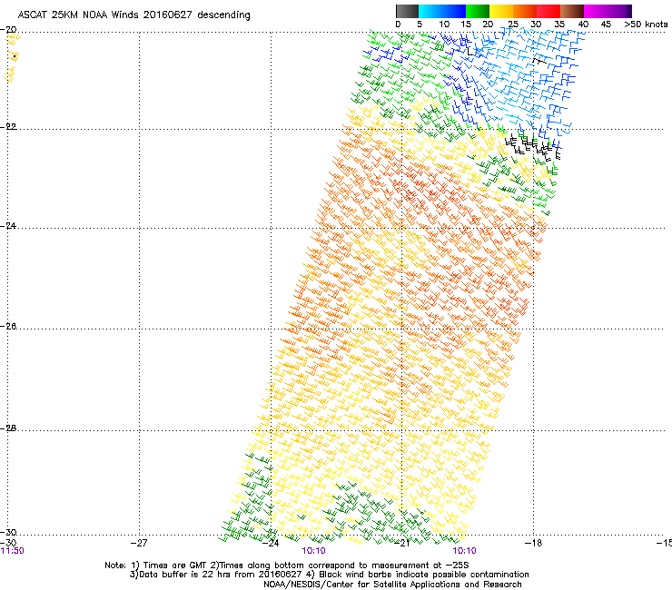Click the green 15-20 knots color bar segment
Image resolution: width=672 pixels, height=590 pixels.
(x=478, y=11)
